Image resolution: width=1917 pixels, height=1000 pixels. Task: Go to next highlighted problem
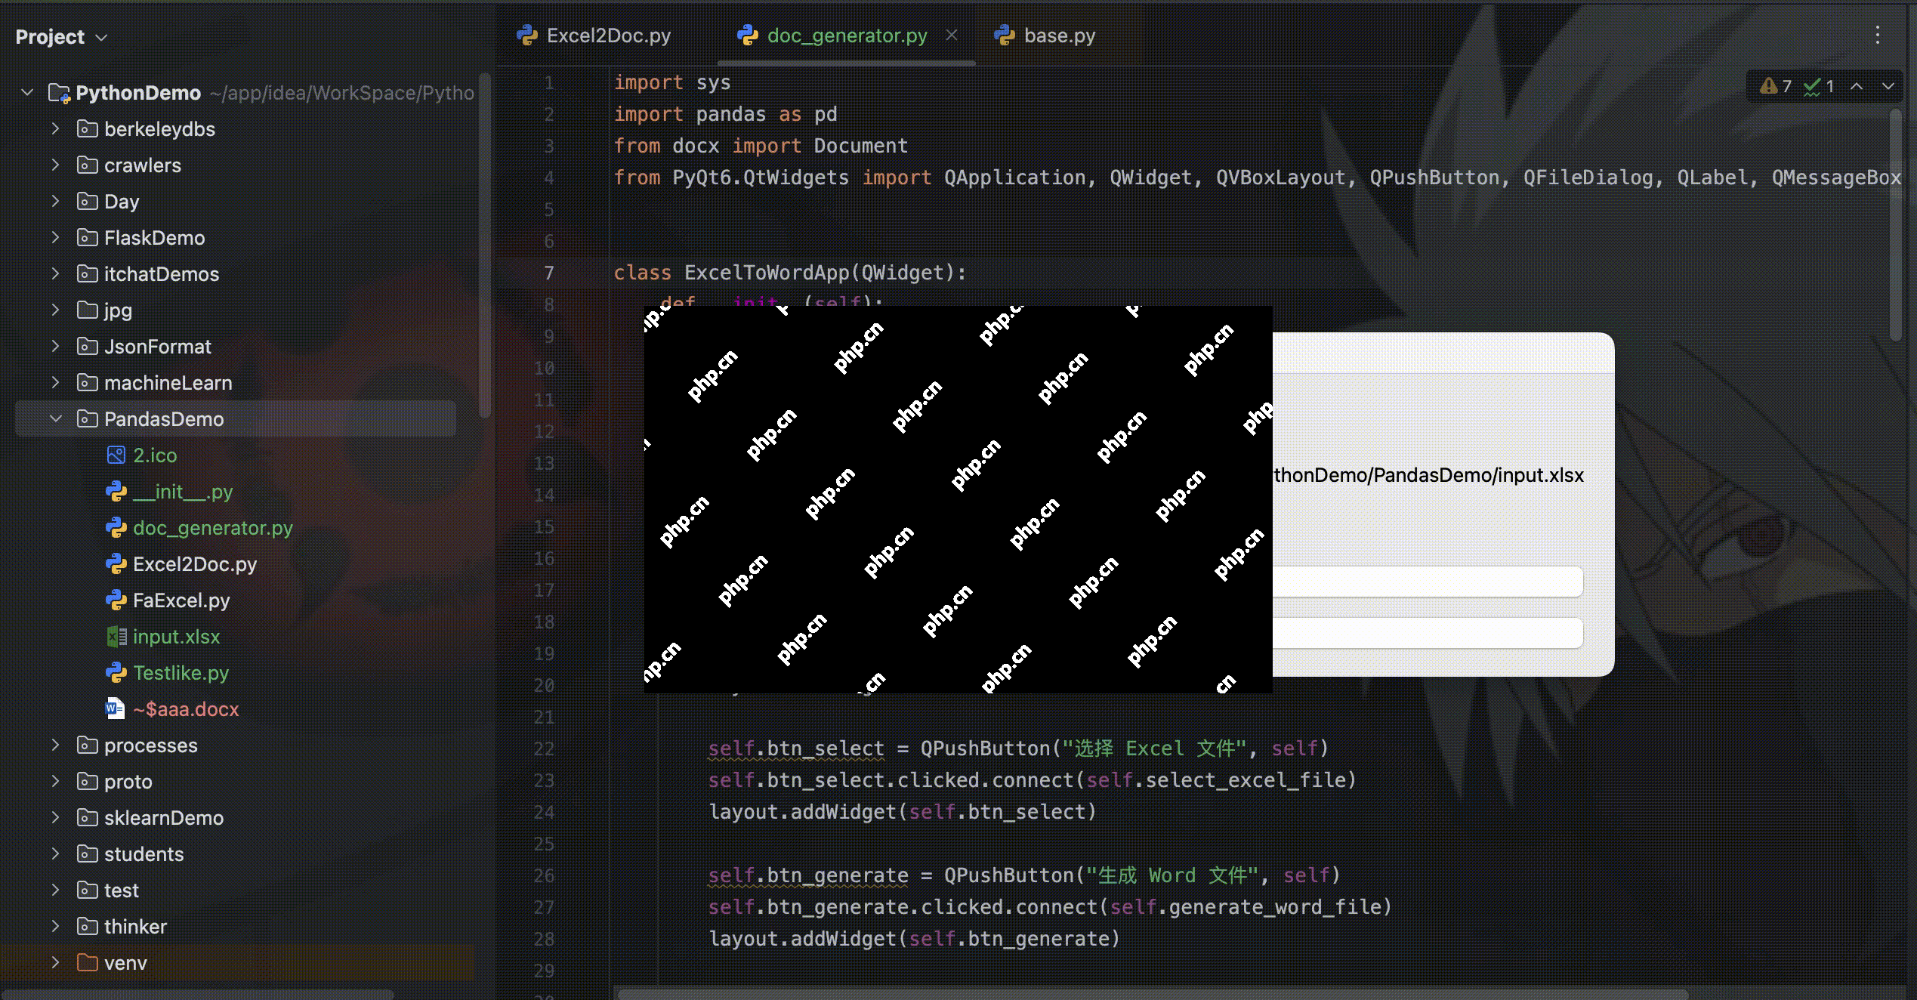tap(1888, 86)
